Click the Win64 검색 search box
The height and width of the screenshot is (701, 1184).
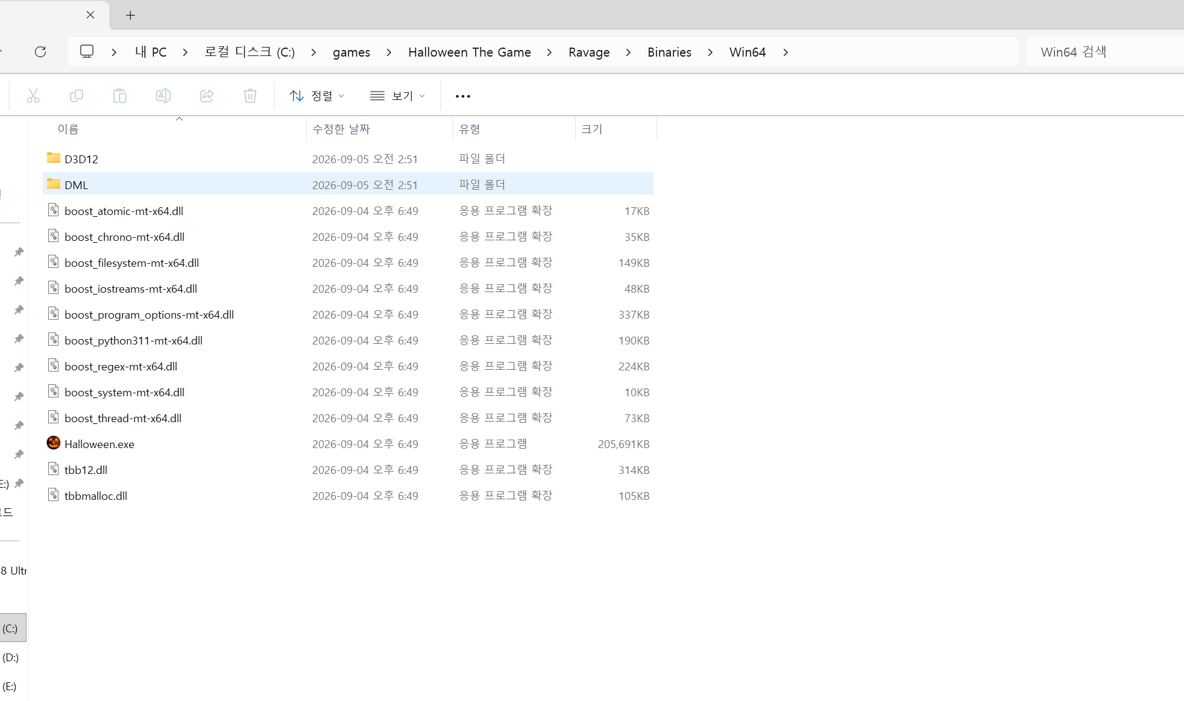pos(1105,52)
